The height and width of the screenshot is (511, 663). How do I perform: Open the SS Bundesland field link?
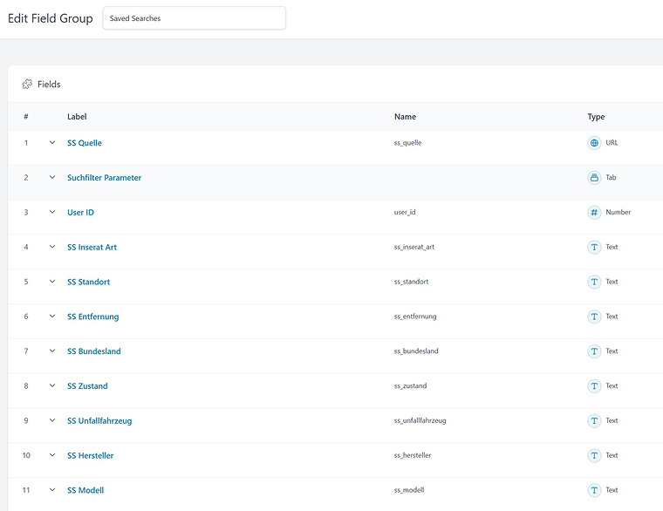pos(94,351)
